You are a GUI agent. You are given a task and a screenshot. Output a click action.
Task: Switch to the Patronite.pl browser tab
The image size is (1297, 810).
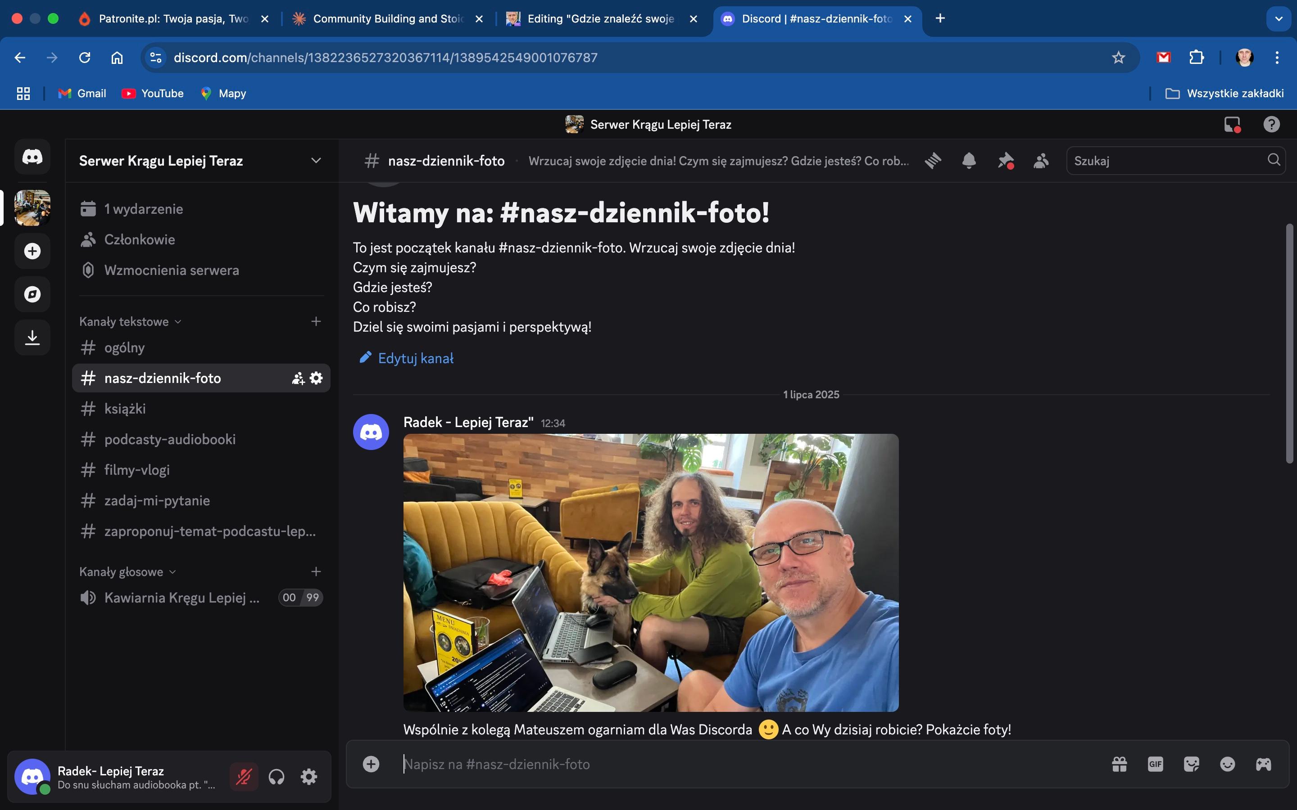(172, 19)
